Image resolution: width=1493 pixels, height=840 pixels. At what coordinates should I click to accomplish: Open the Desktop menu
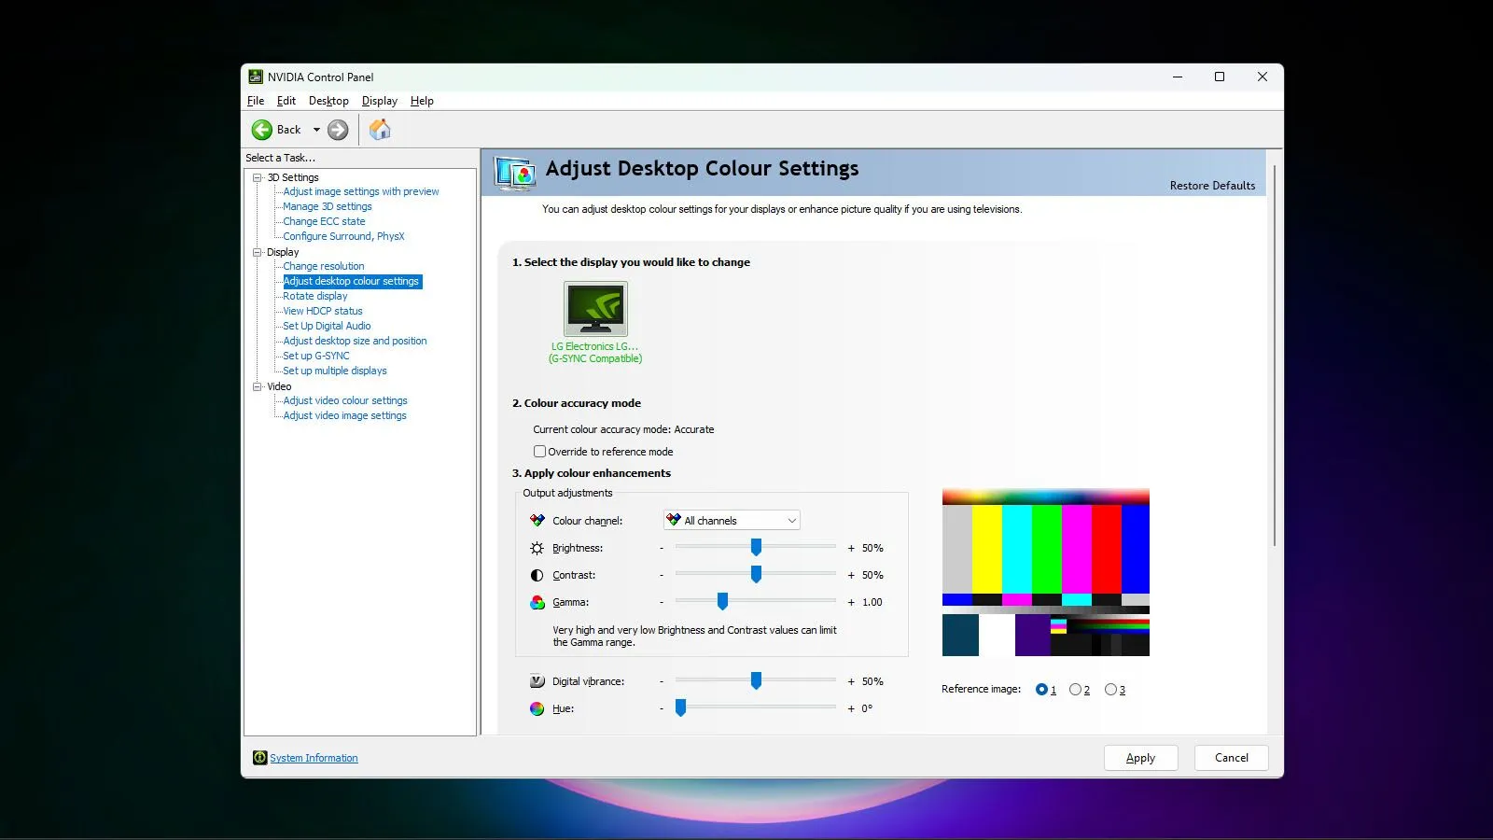[328, 100]
